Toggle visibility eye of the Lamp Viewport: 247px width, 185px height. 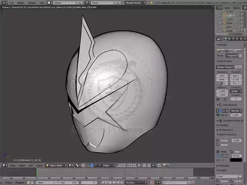[x=234, y=31]
